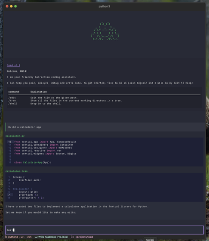Focus the prompt input containing "Neat"
This screenshot has width=209, height=241.
click(104, 230)
